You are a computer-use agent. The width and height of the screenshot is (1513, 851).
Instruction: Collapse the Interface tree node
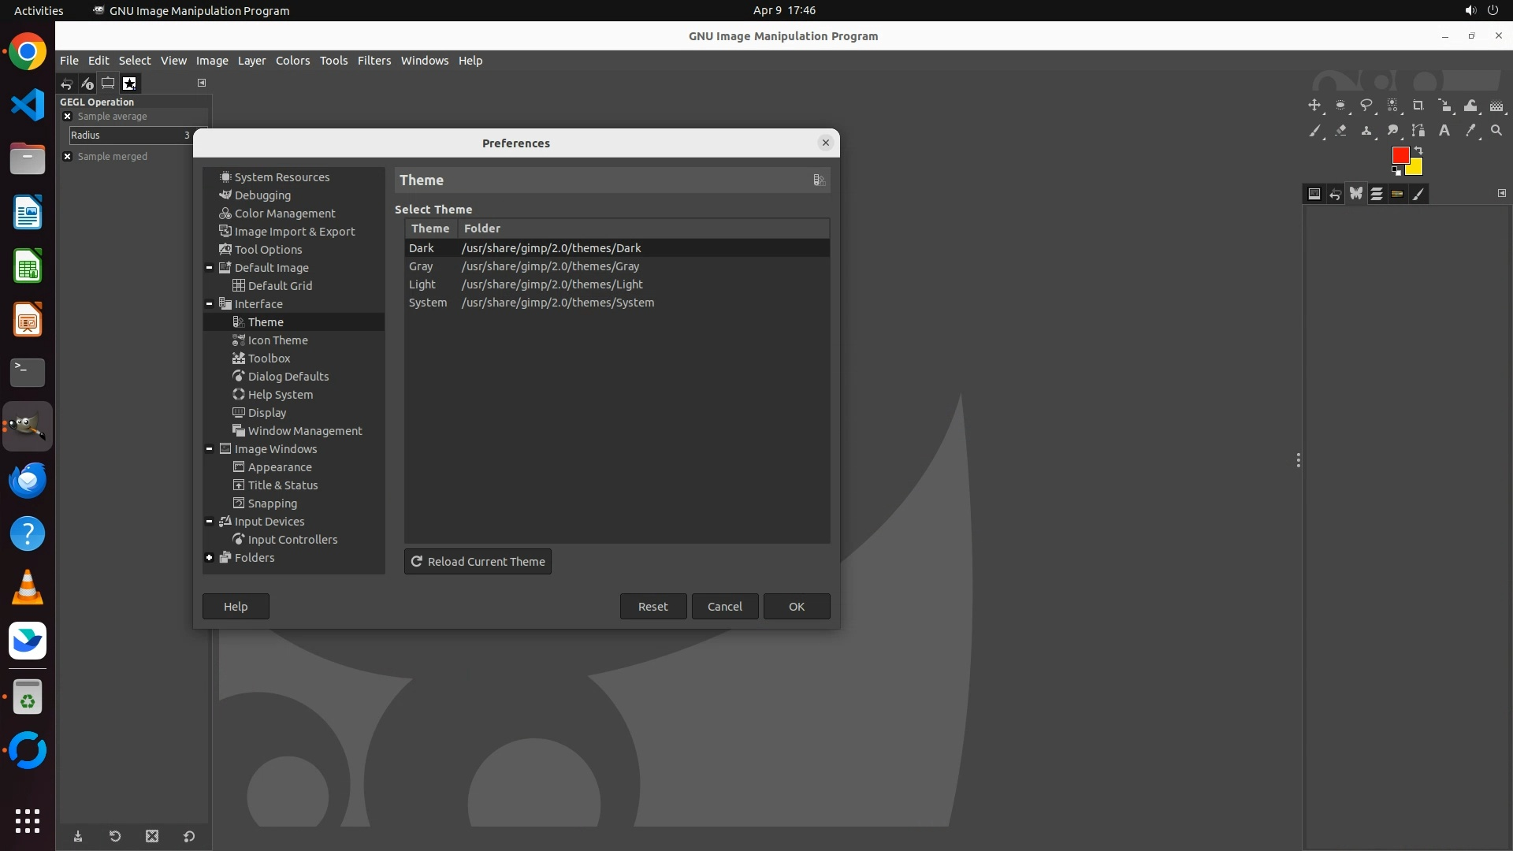point(209,304)
